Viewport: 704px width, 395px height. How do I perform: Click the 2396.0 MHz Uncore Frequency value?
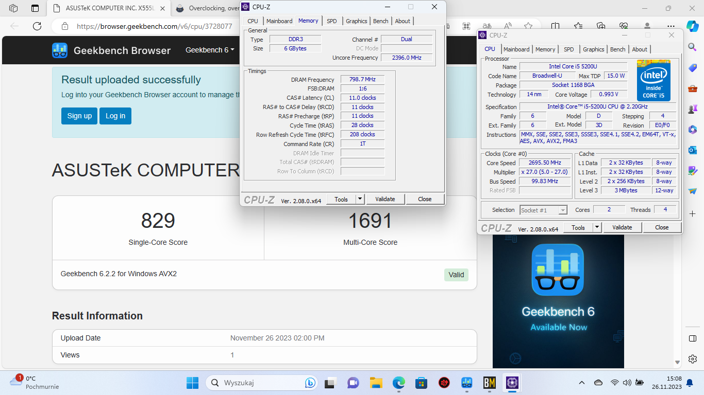pyautogui.click(x=407, y=58)
